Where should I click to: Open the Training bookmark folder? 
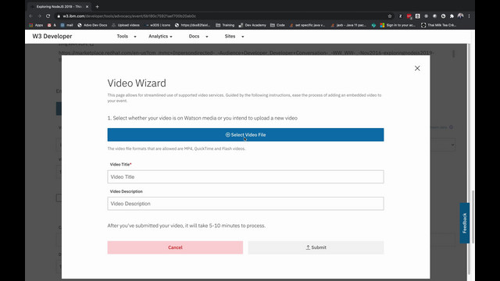click(x=225, y=25)
